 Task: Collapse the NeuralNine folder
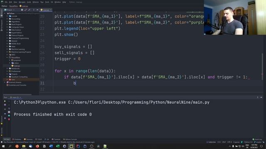(7, 58)
